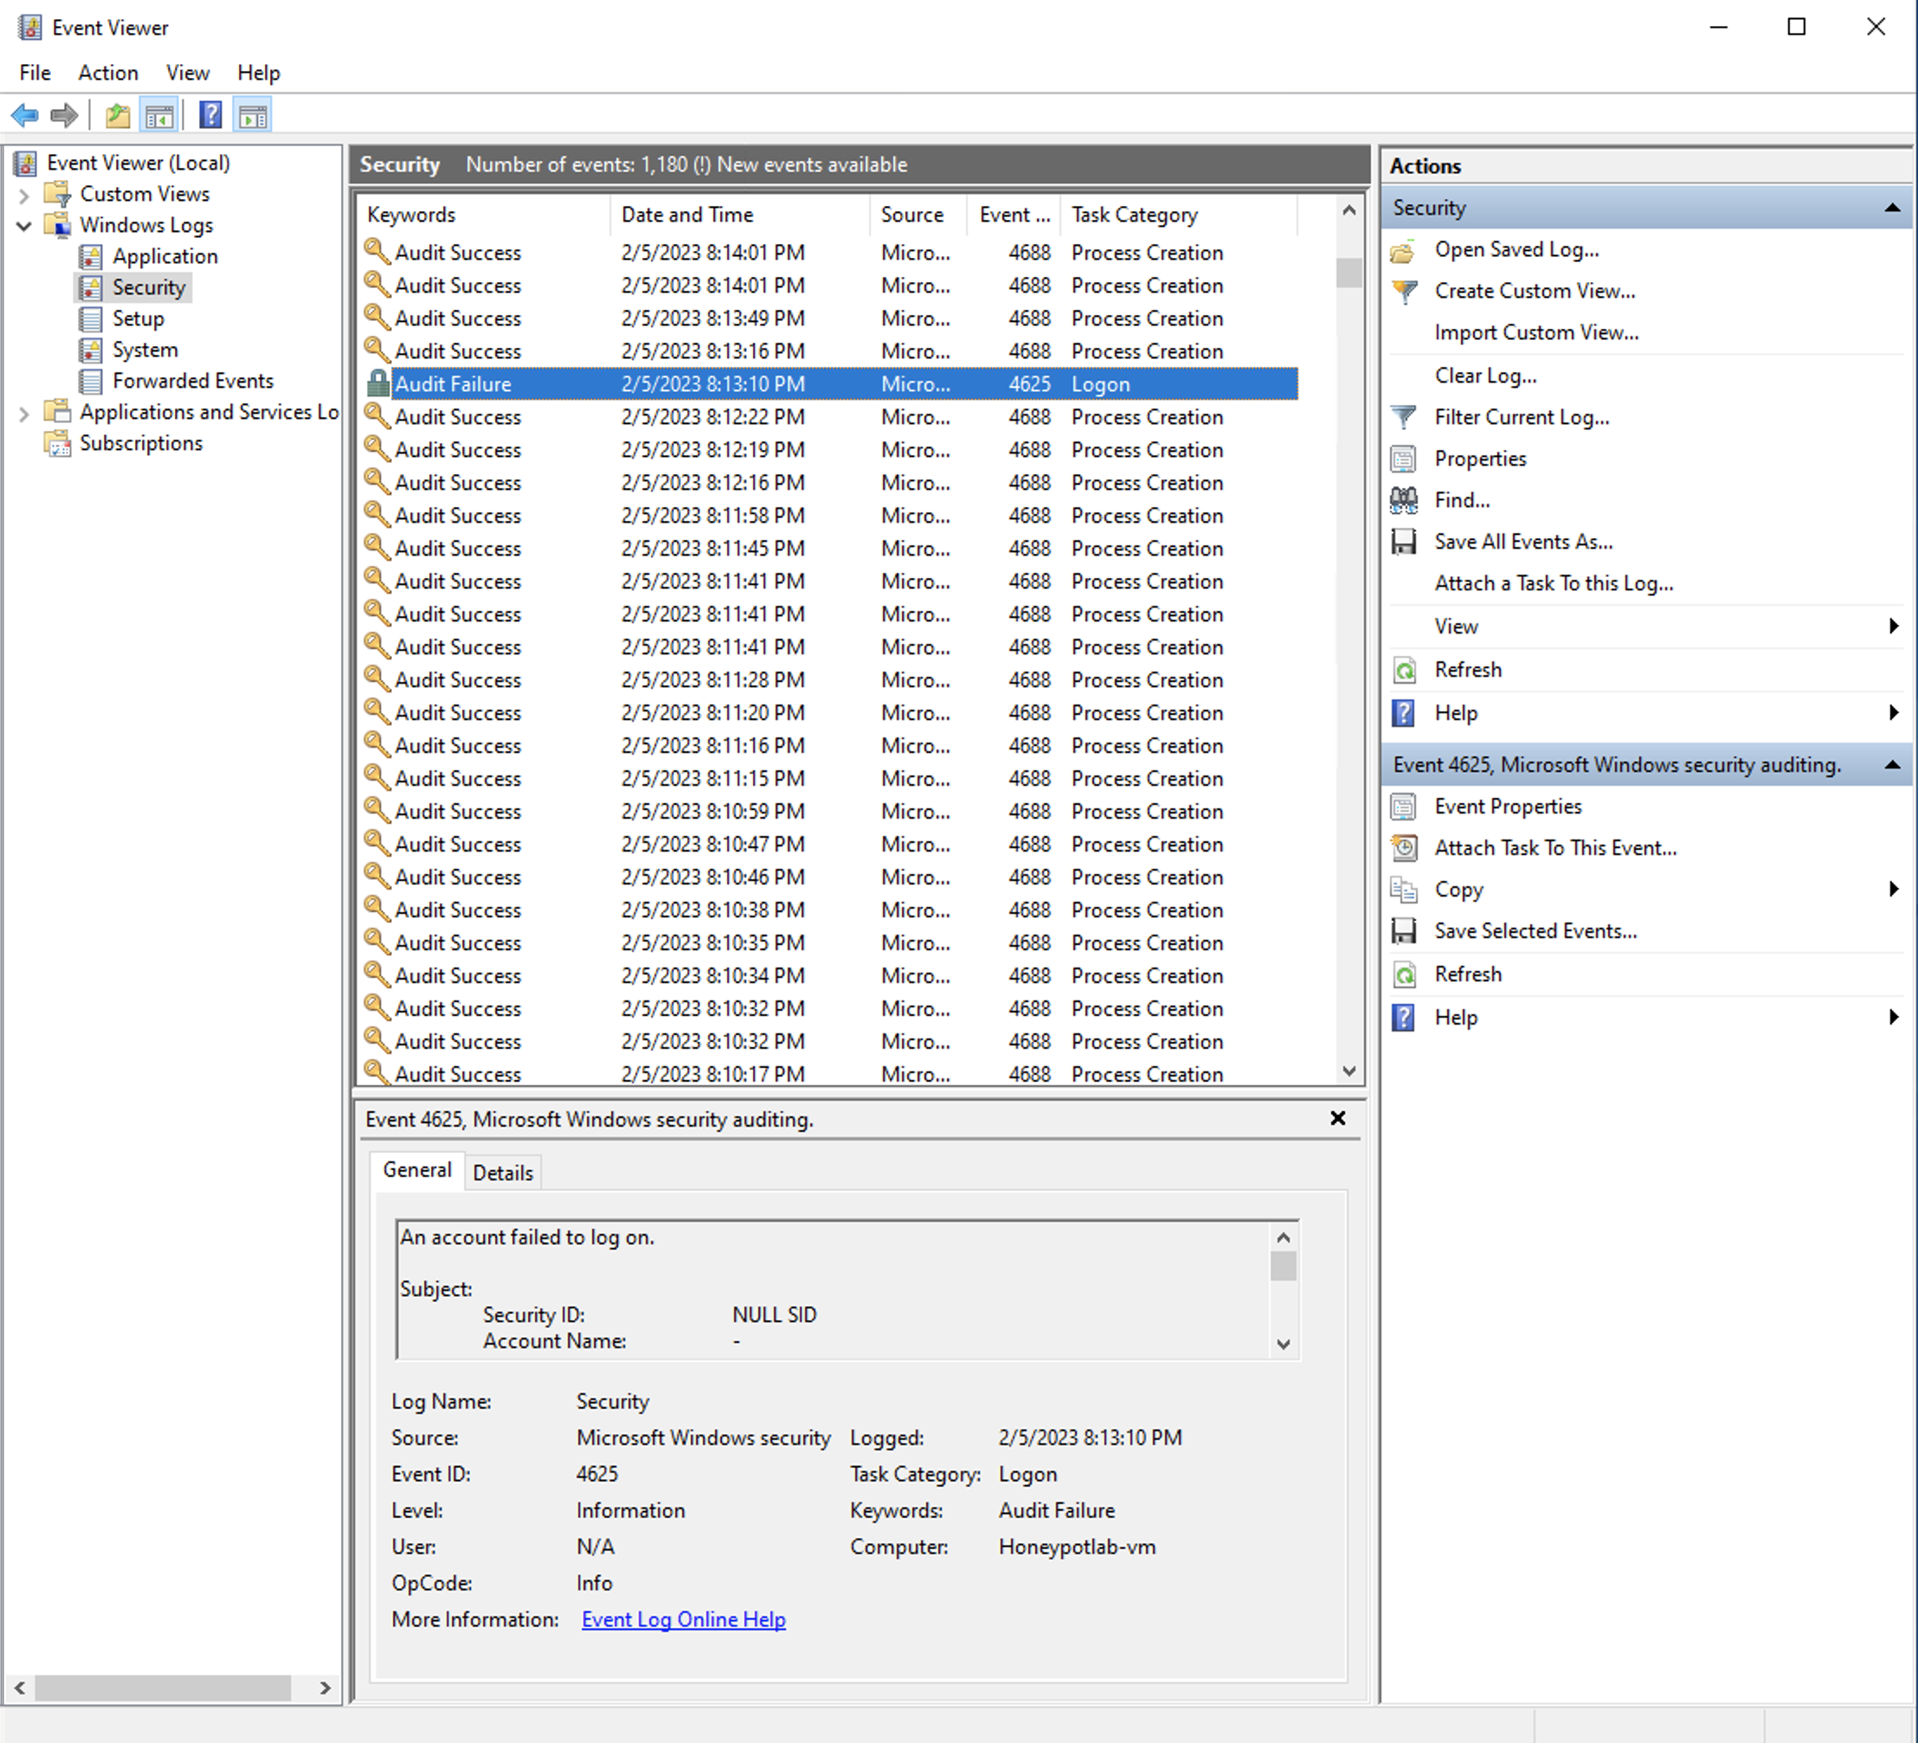Click the Setup log icon in tree

pyautogui.click(x=90, y=318)
